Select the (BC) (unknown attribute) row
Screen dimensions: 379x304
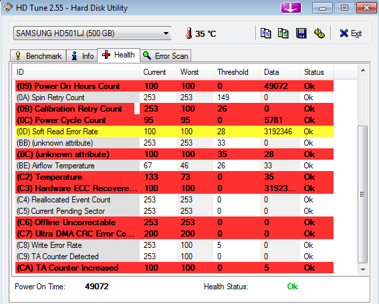(174, 154)
